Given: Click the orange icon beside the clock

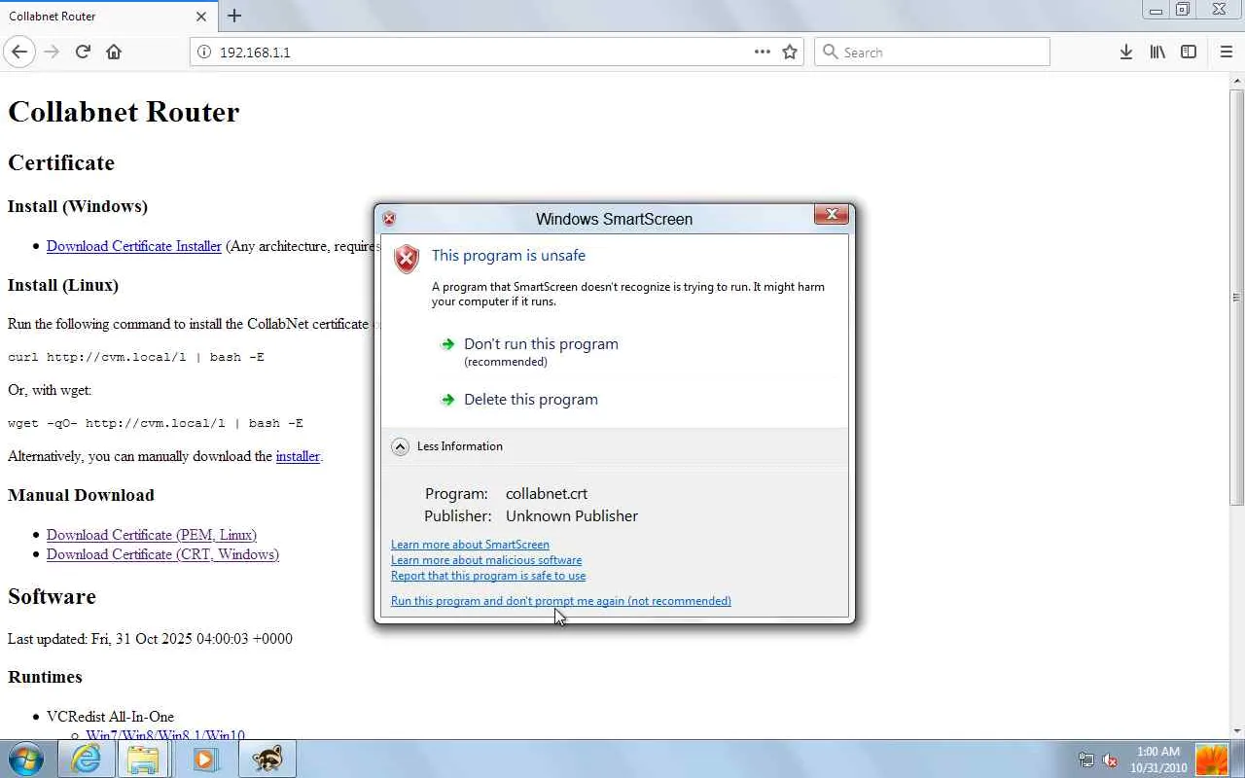Looking at the screenshot, I should 1212,760.
